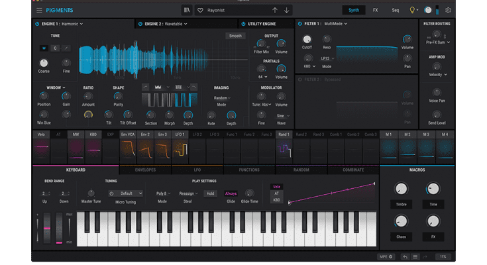Click the lightbulb sound design tips icon
Image resolution: width=487 pixels, height=265 pixels.
pyautogui.click(x=412, y=11)
